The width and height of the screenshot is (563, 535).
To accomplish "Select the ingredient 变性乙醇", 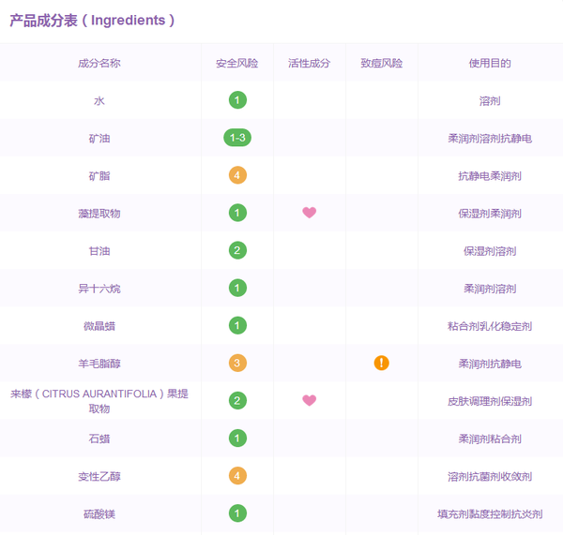I will point(99,477).
